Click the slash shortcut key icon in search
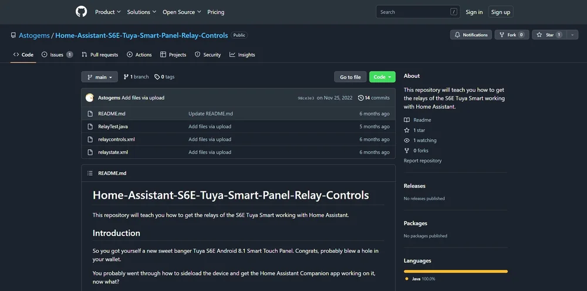Image resolution: width=587 pixels, height=291 pixels. tap(454, 12)
